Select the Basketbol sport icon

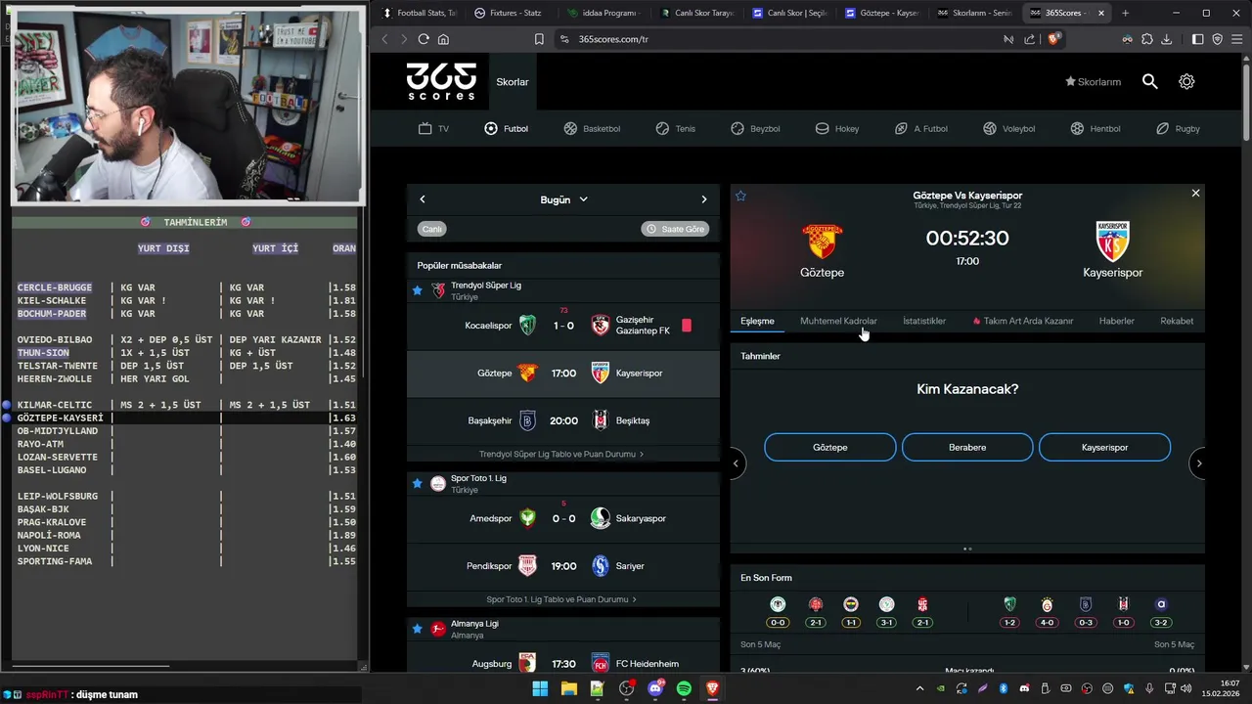click(x=570, y=128)
